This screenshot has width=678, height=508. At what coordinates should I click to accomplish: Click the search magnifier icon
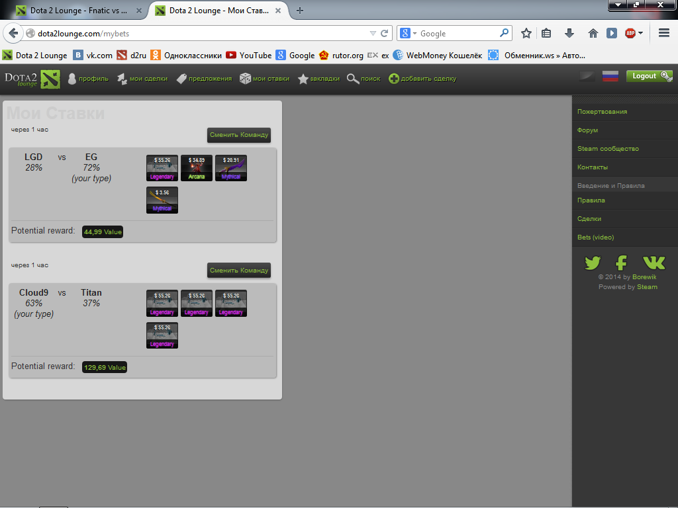(x=504, y=33)
